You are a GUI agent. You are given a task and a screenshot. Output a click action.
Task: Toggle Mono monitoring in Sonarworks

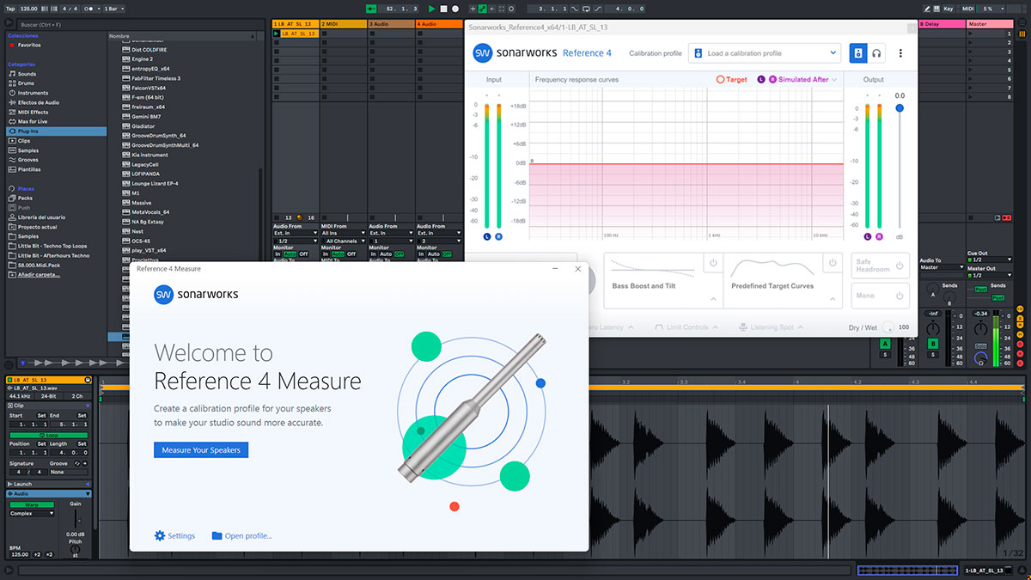(x=900, y=295)
